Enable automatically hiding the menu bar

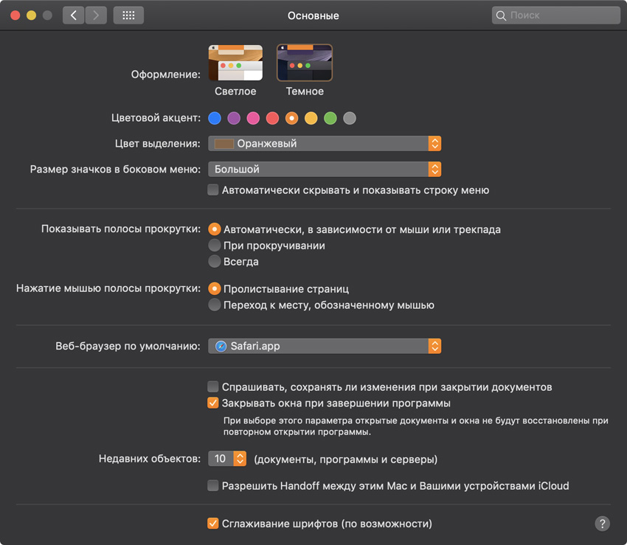pyautogui.click(x=213, y=190)
